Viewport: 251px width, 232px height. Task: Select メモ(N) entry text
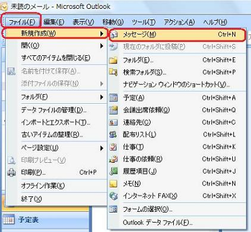132,184
